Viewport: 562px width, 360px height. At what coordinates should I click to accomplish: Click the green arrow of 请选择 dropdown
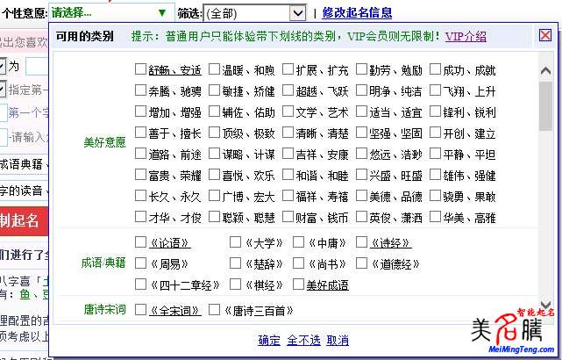coord(161,13)
